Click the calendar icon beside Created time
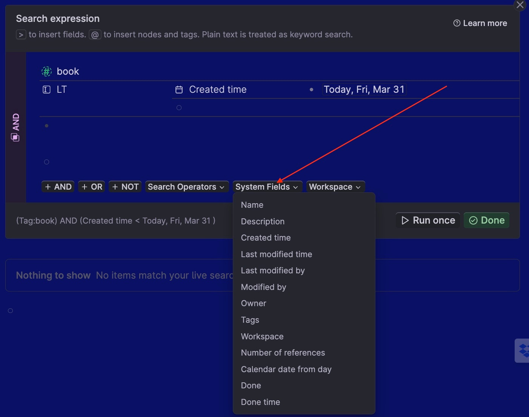The height and width of the screenshot is (417, 529). point(178,89)
